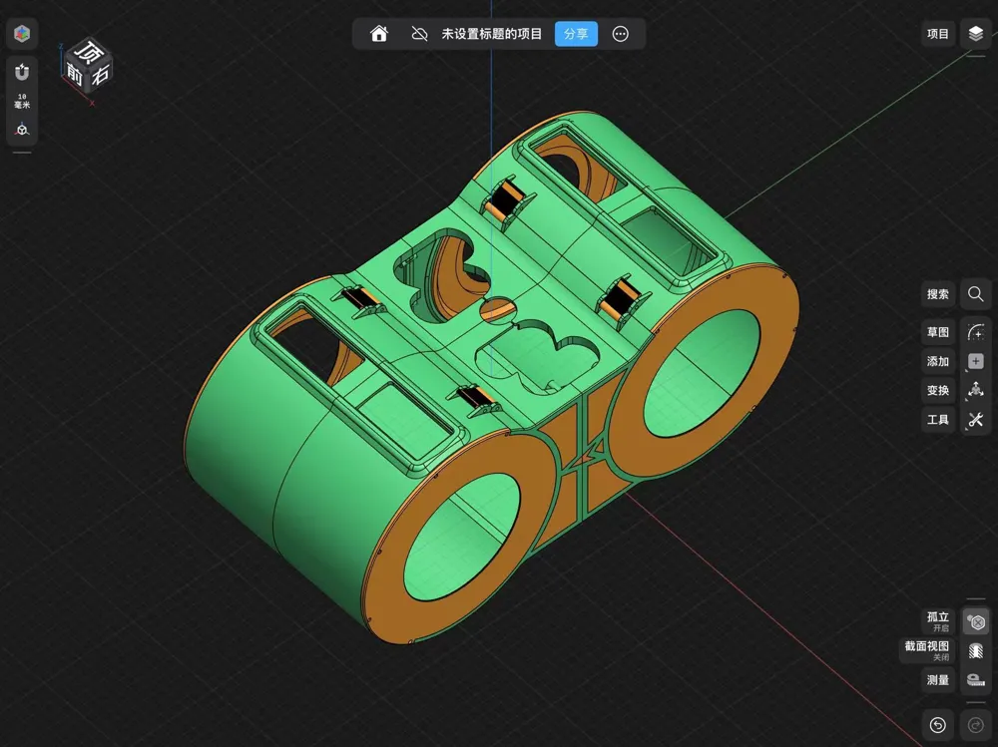Toggle the snapping magnet icon
Image resolution: width=998 pixels, height=747 pixels.
(x=21, y=71)
